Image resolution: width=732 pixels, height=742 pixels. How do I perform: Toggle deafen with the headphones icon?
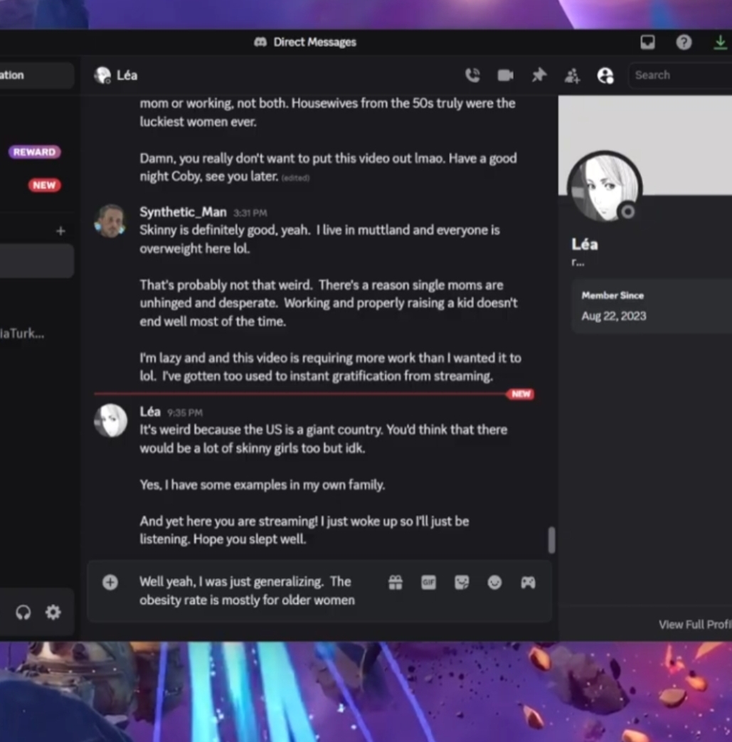pos(23,613)
